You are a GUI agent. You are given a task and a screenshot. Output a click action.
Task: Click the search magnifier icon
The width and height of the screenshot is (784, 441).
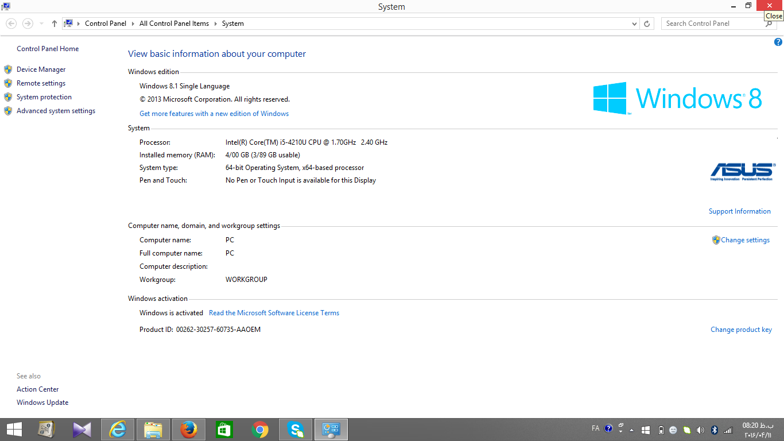pos(769,24)
